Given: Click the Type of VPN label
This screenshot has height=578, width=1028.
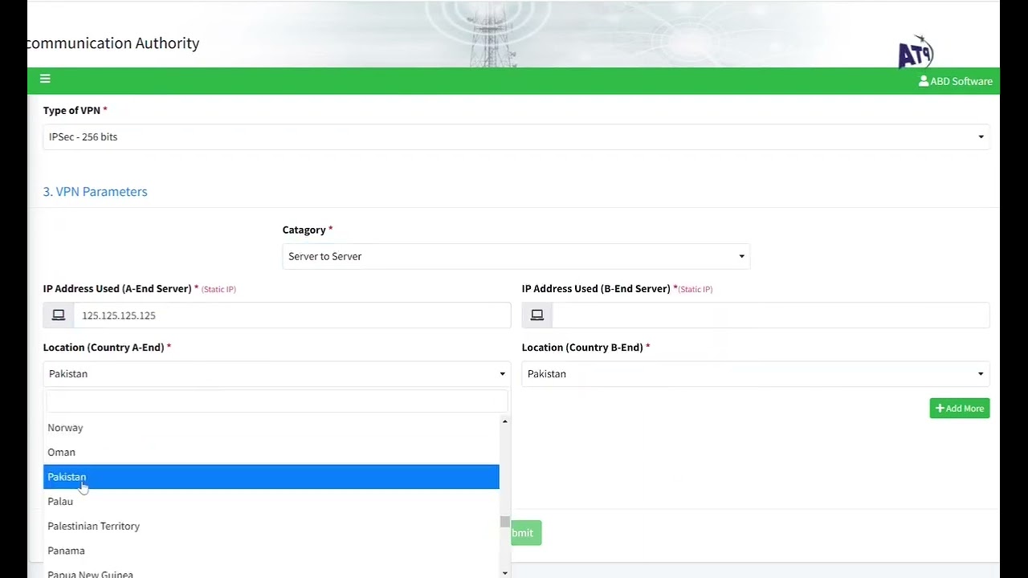Looking at the screenshot, I should [75, 111].
